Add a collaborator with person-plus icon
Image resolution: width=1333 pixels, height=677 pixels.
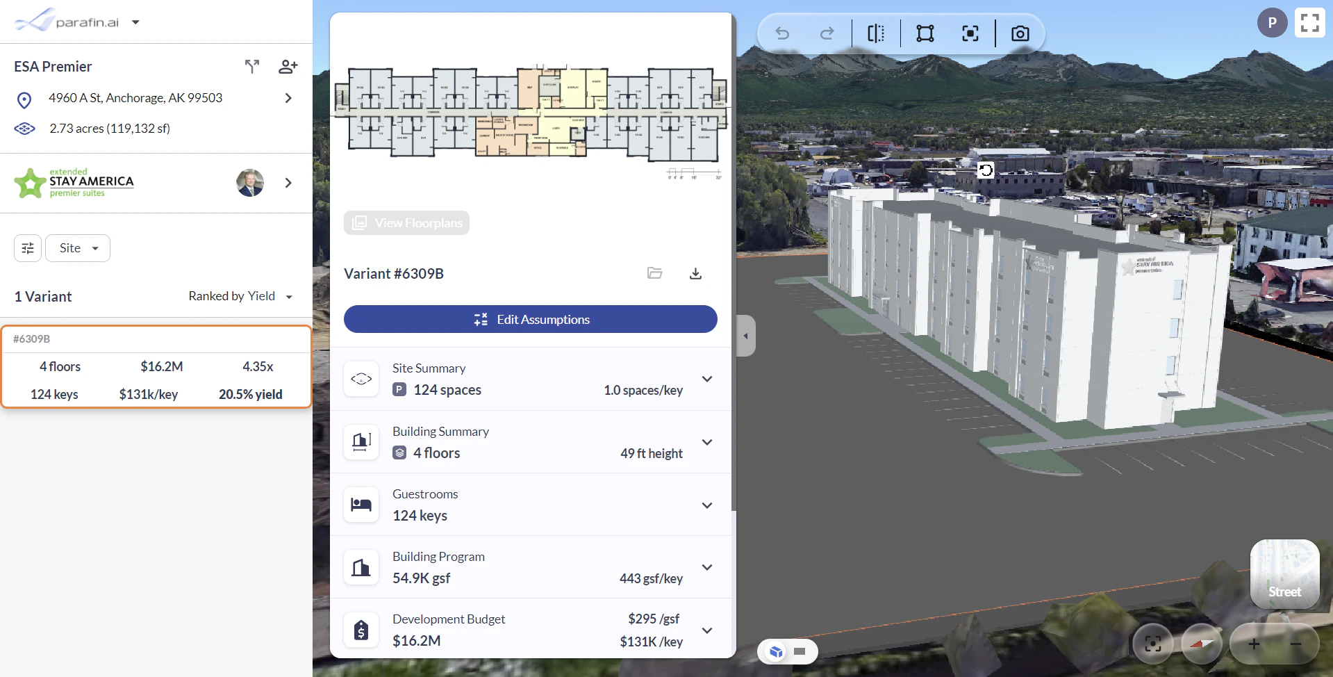pyautogui.click(x=288, y=66)
